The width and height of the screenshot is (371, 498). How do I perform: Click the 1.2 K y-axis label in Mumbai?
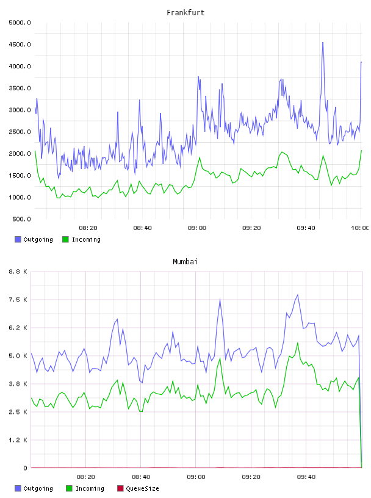(18, 440)
